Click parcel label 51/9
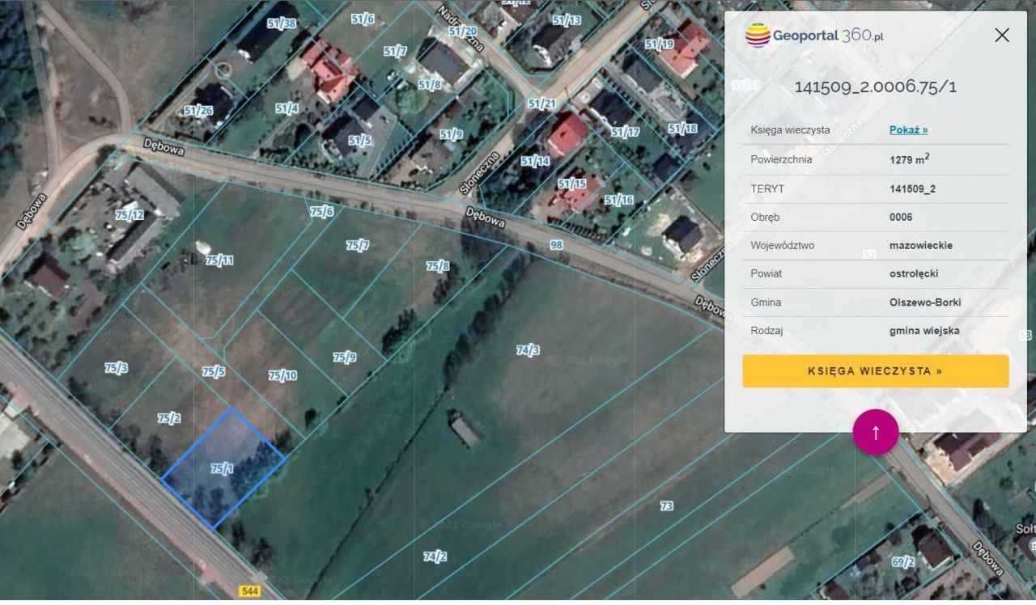 coord(451,134)
